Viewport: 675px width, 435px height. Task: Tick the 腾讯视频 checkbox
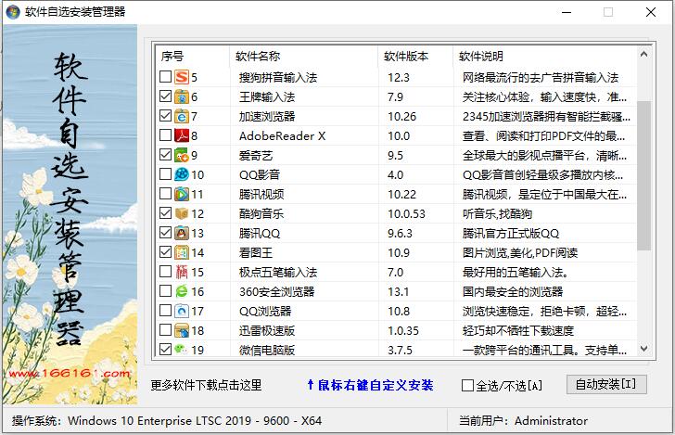point(165,193)
